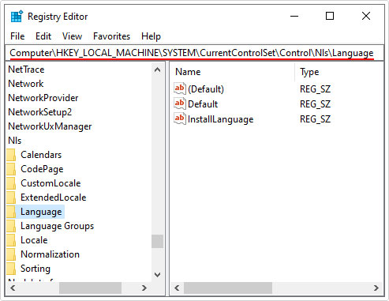389x301 pixels.
Task: Click REG_SZ type in (Default) row
Action: tap(315, 89)
